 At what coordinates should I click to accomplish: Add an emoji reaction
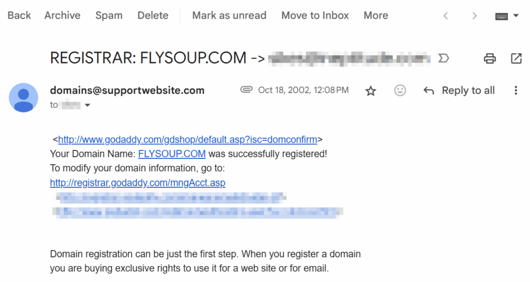point(400,90)
